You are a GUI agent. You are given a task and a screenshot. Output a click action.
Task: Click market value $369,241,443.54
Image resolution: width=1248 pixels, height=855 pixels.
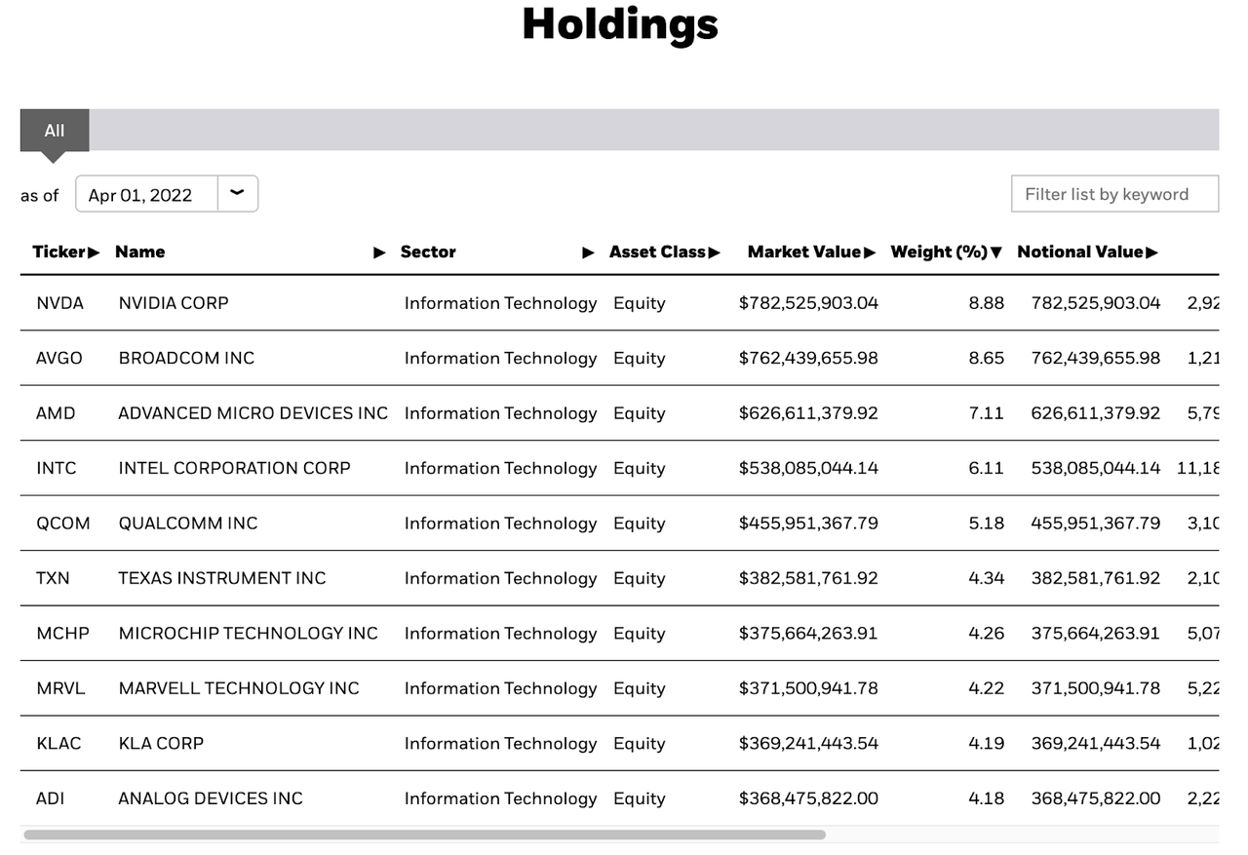click(x=808, y=743)
